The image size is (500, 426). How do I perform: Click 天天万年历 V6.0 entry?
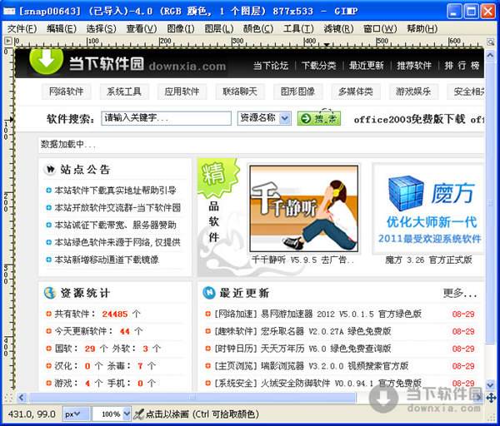pyautogui.click(x=303, y=349)
